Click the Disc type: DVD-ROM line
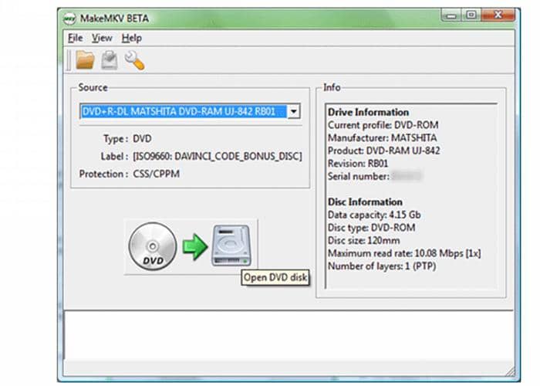 click(x=371, y=228)
